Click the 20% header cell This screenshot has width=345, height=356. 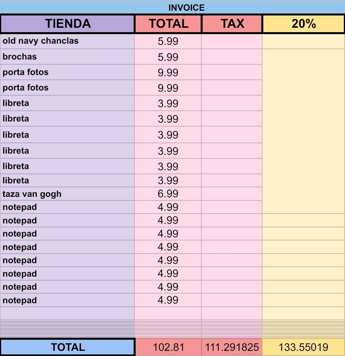pyautogui.click(x=303, y=23)
